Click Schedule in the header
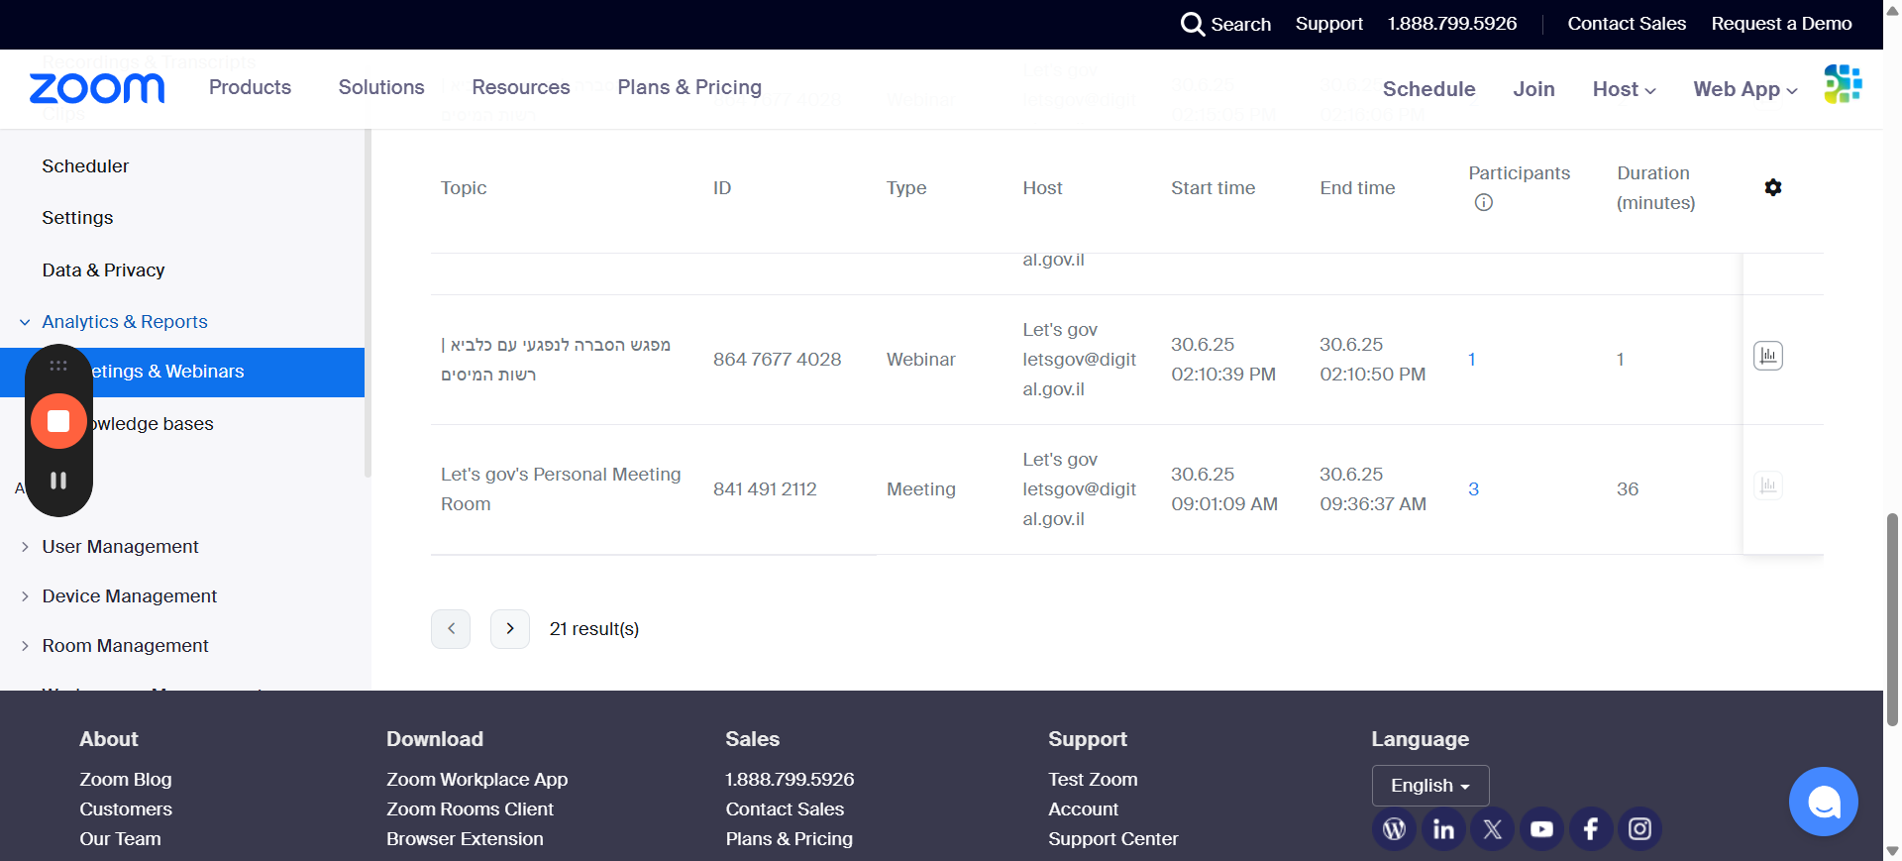 [1428, 89]
